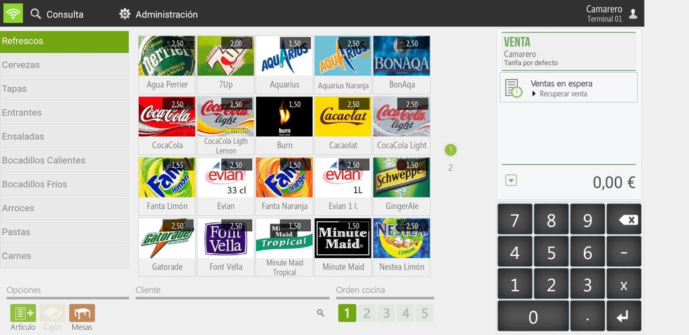Add Minute Maid Tropical product
Image resolution: width=689 pixels, height=335 pixels.
pos(284,247)
